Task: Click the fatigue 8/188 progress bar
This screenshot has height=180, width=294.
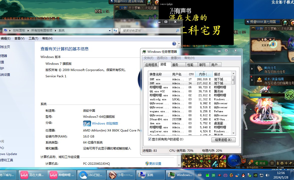Action: (x=278, y=167)
